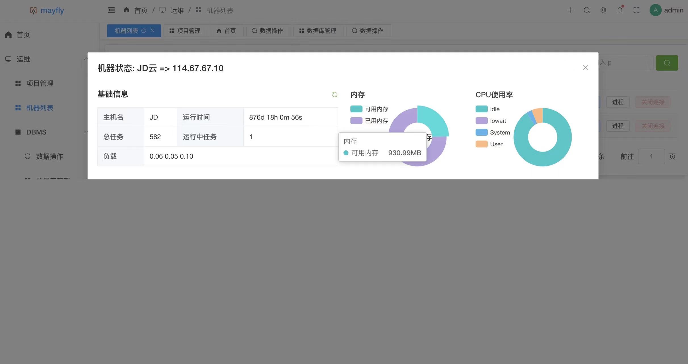The image size is (688, 364).
Task: Click the 关闭连接 button
Action: [x=653, y=102]
